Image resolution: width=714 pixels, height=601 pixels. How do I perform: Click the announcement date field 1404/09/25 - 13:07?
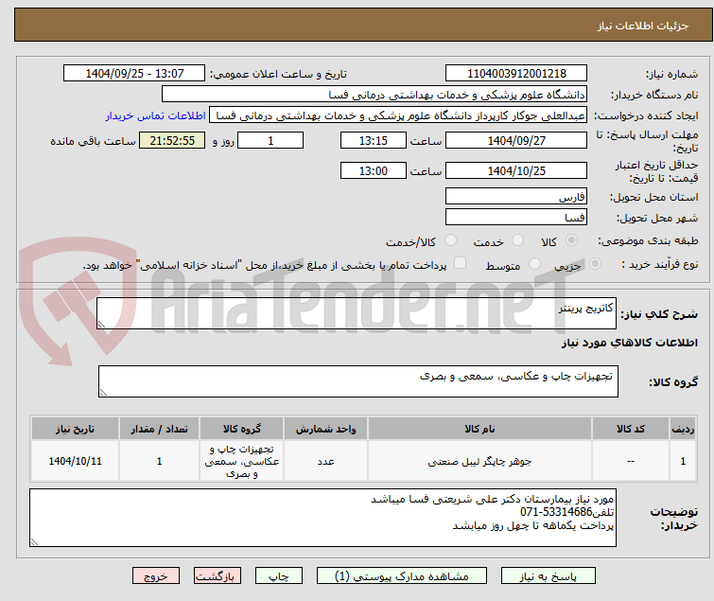[x=134, y=74]
